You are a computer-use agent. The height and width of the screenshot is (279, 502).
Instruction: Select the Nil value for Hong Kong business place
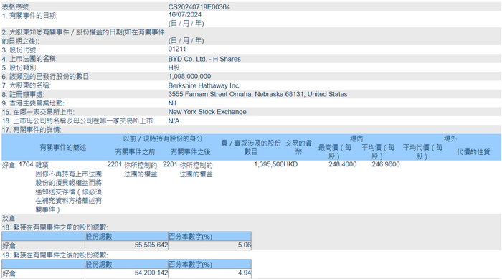coord(172,103)
